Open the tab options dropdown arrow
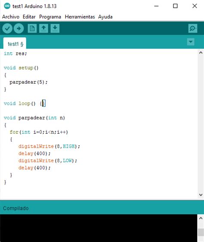 pos(191,42)
